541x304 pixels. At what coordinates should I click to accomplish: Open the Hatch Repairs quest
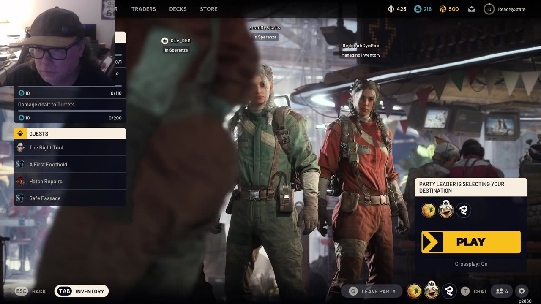tap(70, 181)
